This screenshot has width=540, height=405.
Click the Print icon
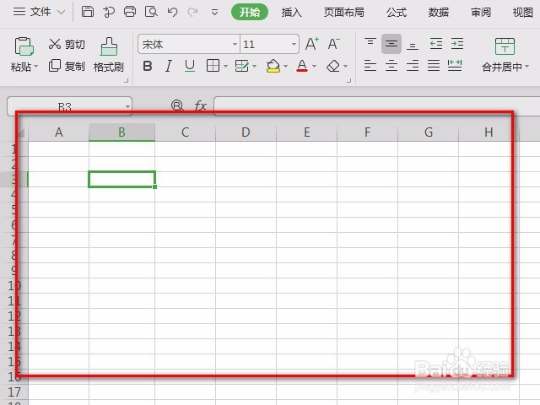[x=130, y=12]
